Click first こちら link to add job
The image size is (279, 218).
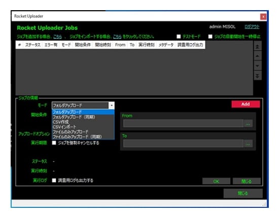tap(58, 37)
